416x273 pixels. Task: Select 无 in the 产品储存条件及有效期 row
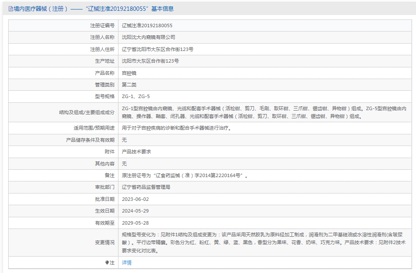[124, 140]
